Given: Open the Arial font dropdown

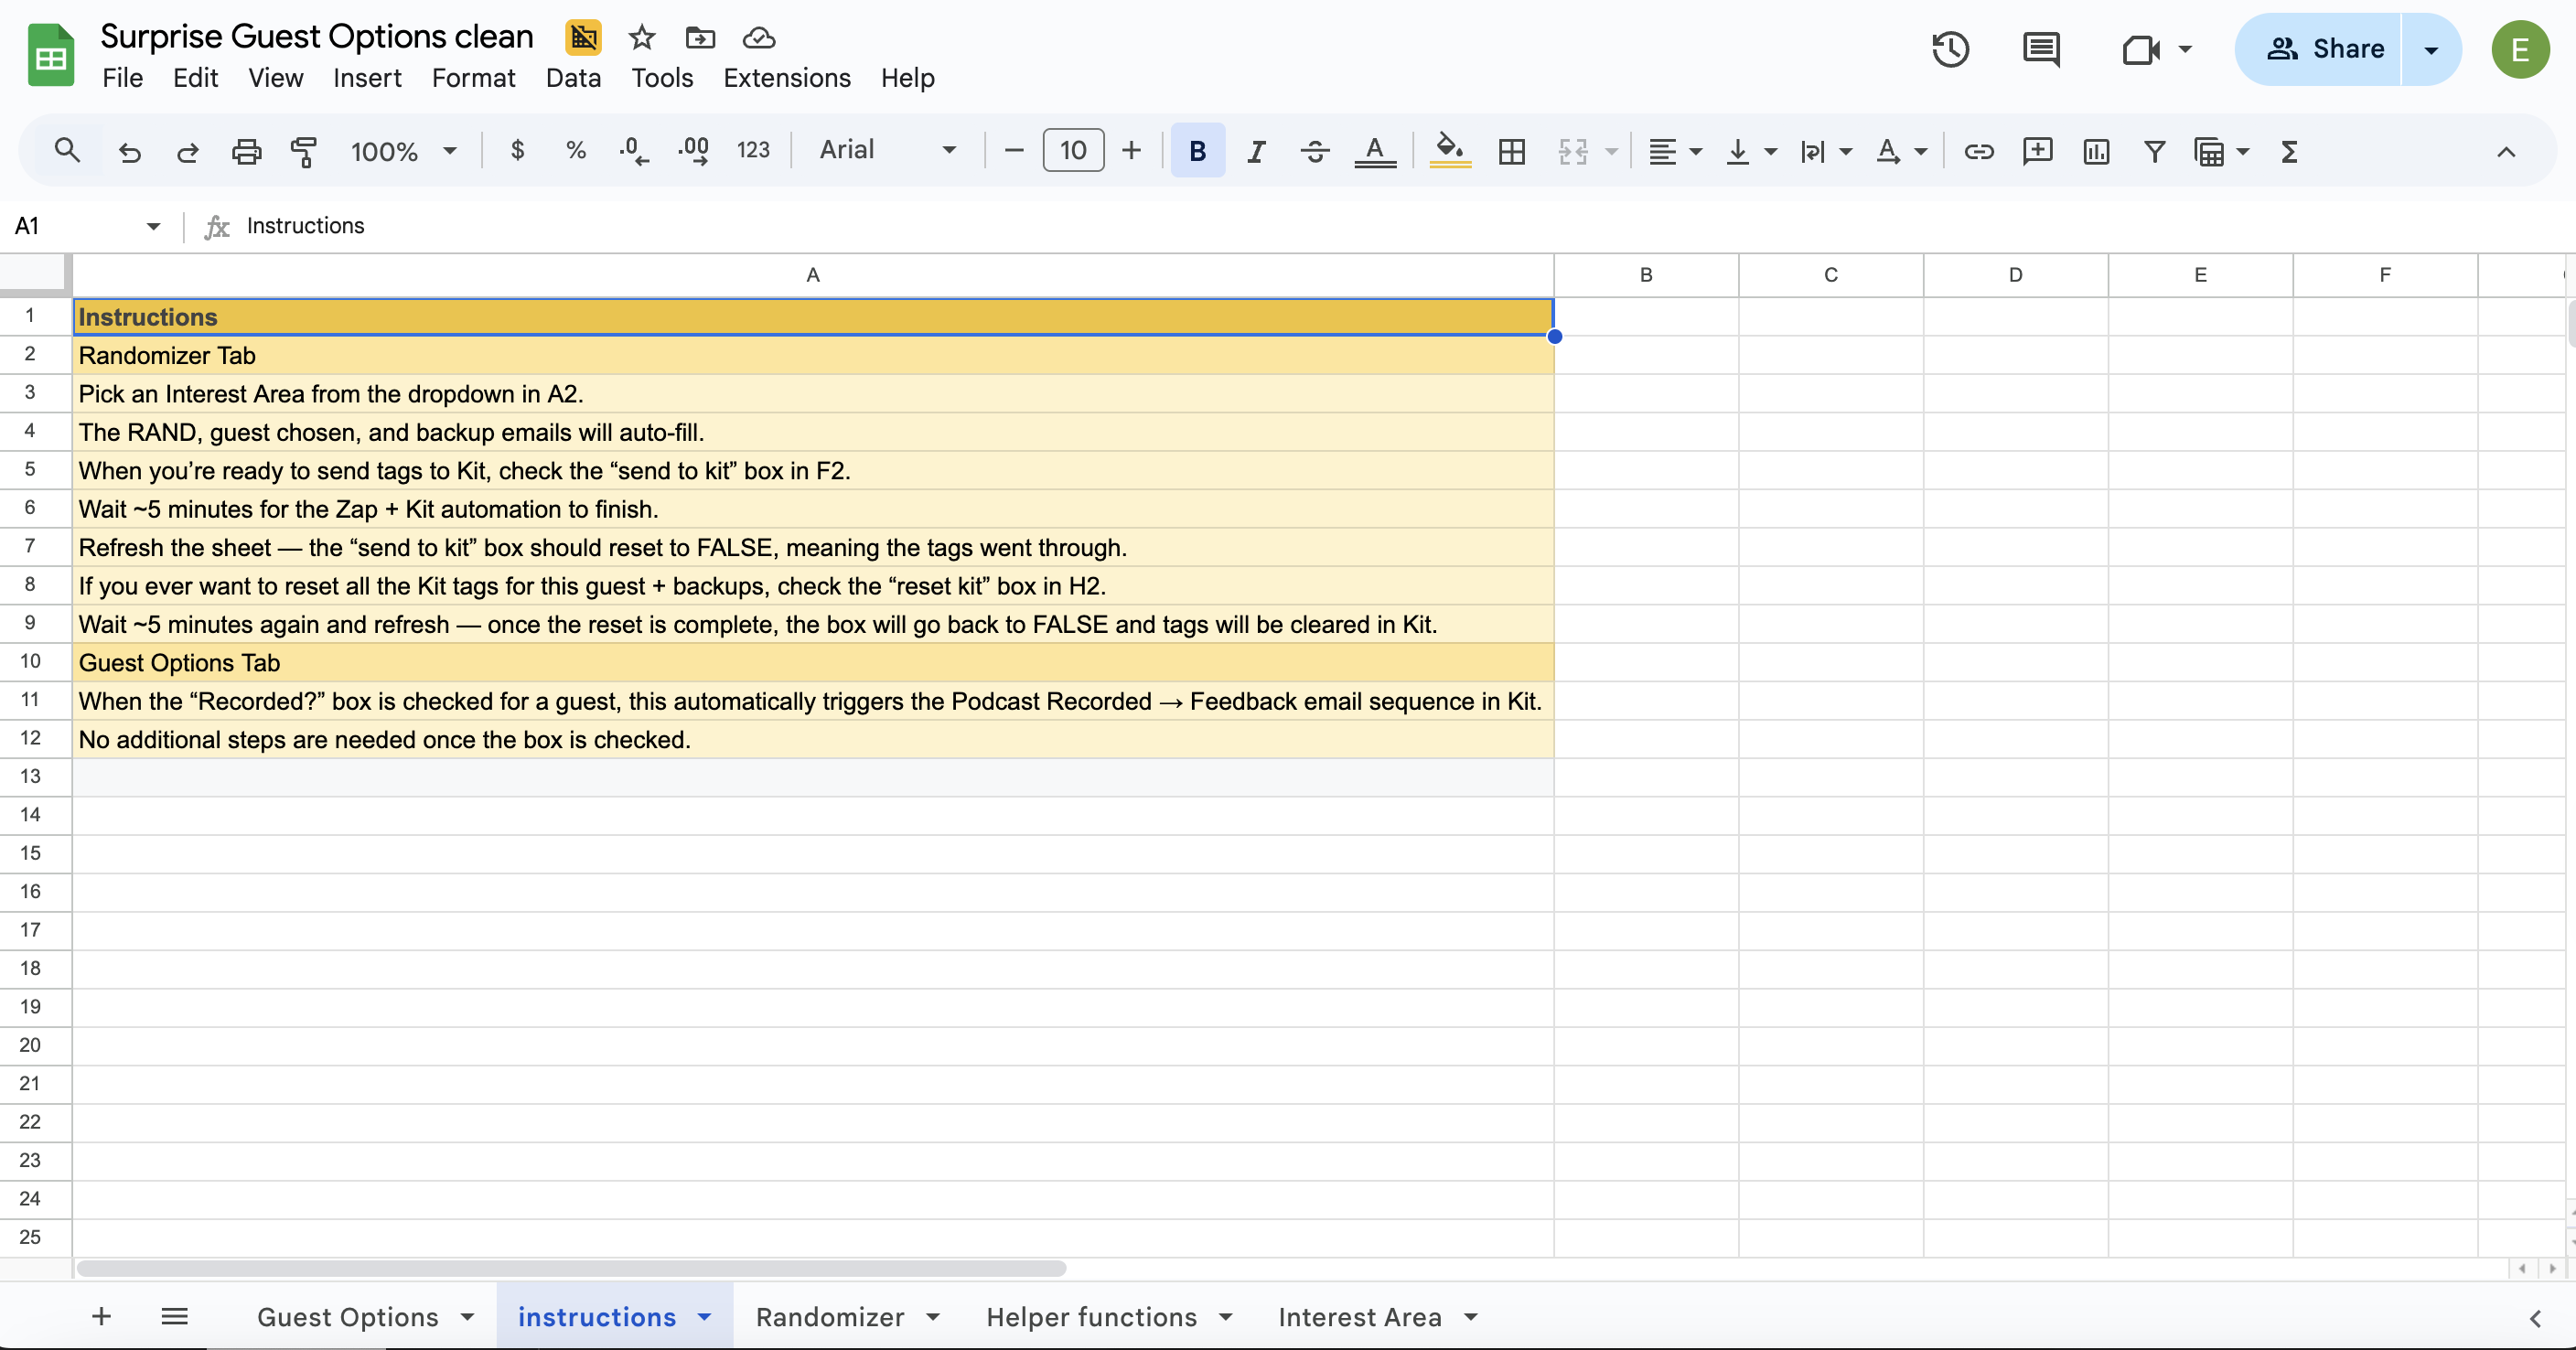Looking at the screenshot, I should tap(887, 150).
